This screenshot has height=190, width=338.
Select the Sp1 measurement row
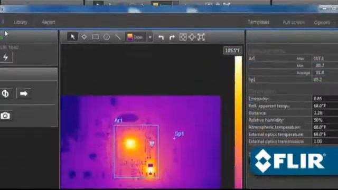293,80
